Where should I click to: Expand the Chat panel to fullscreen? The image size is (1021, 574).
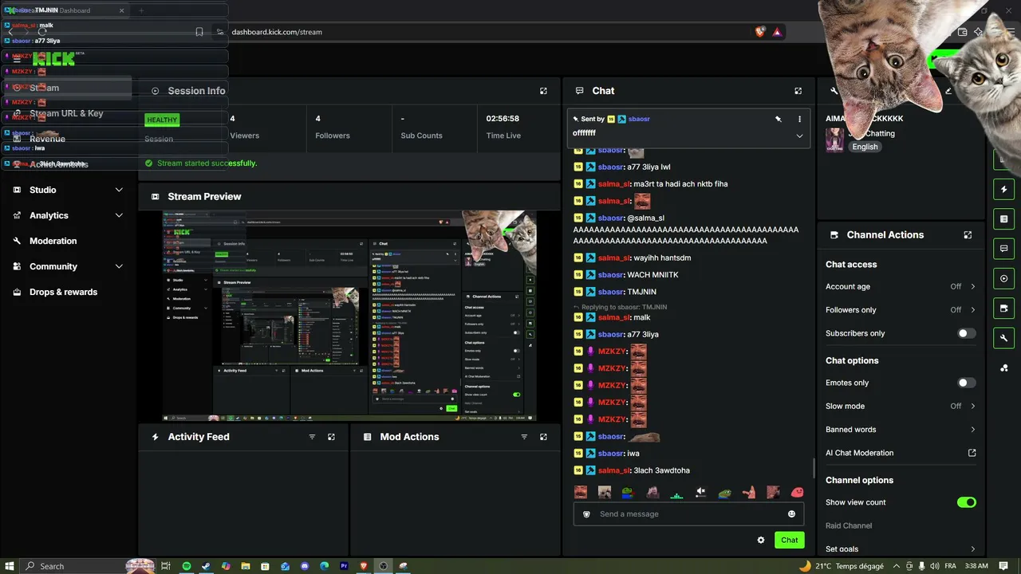(x=798, y=91)
